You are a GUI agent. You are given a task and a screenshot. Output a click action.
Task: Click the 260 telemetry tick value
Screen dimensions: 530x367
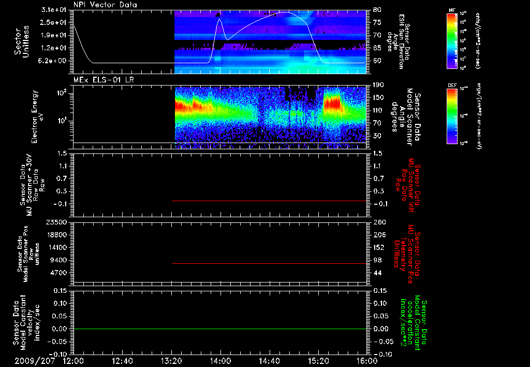(379, 222)
